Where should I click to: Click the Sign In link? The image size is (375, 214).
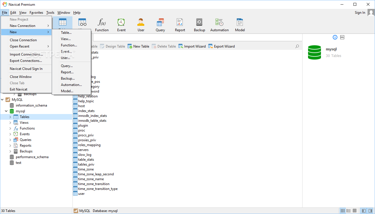(360, 13)
